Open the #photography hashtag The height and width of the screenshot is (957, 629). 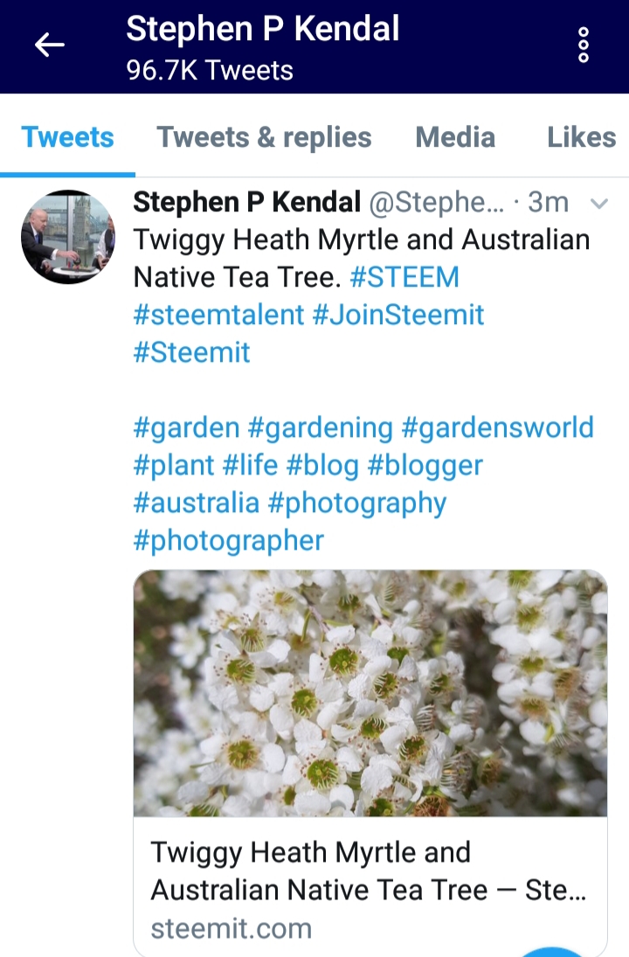point(357,503)
